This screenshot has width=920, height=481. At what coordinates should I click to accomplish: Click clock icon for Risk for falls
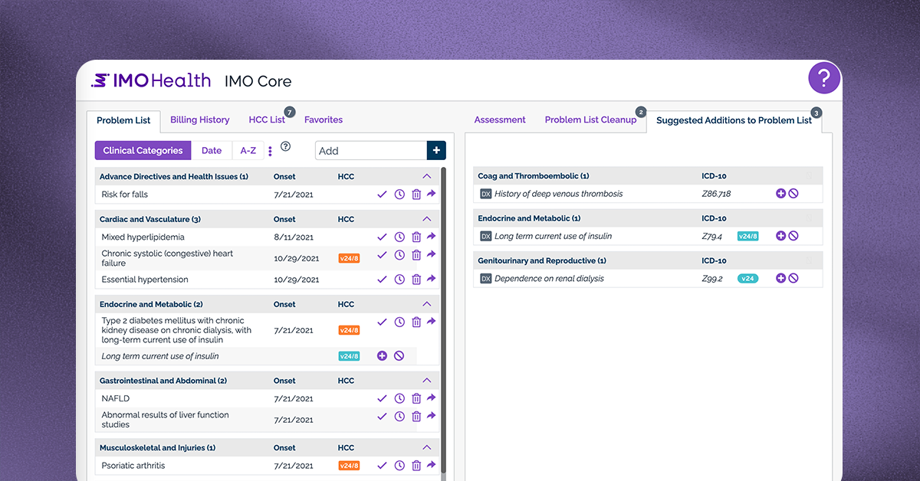coord(399,195)
